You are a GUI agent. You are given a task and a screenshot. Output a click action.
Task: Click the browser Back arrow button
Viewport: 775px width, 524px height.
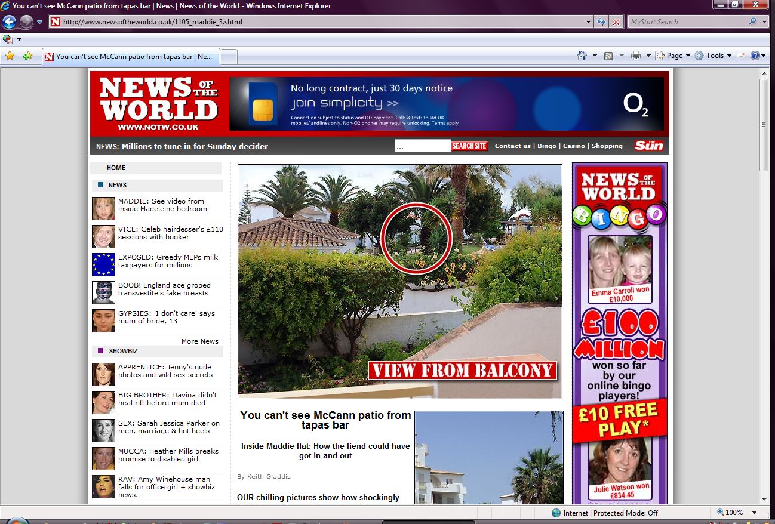pyautogui.click(x=9, y=22)
